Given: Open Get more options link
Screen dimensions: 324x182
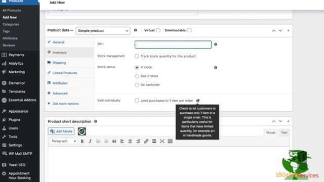Looking at the screenshot, I should [65, 104].
